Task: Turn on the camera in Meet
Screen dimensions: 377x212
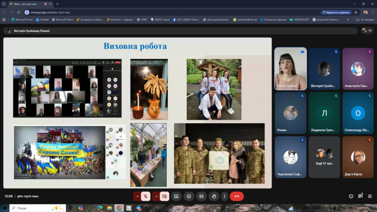Action: click(x=164, y=196)
